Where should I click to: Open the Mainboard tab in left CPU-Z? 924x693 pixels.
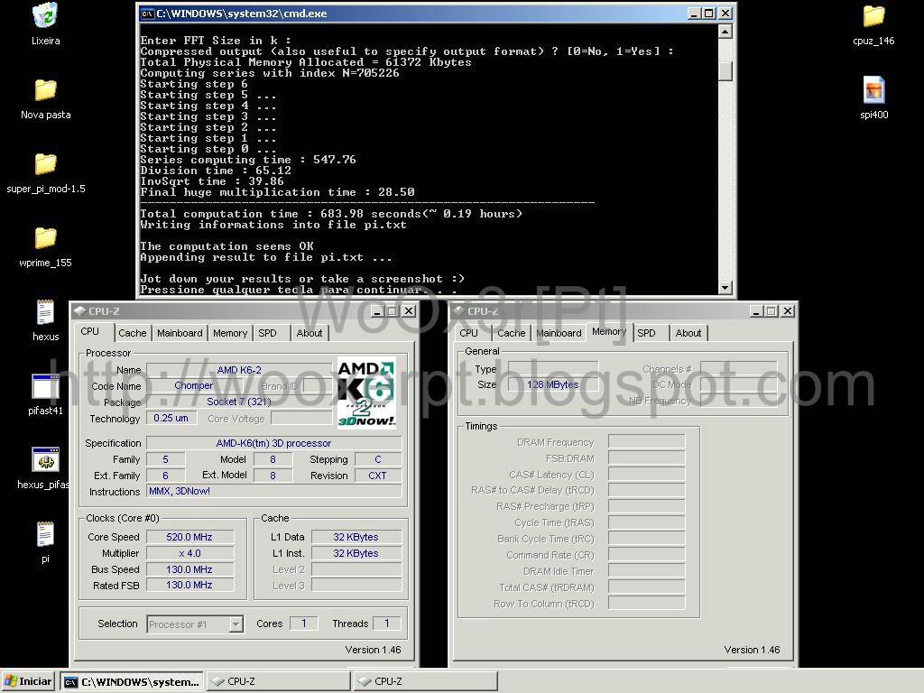[x=180, y=333]
